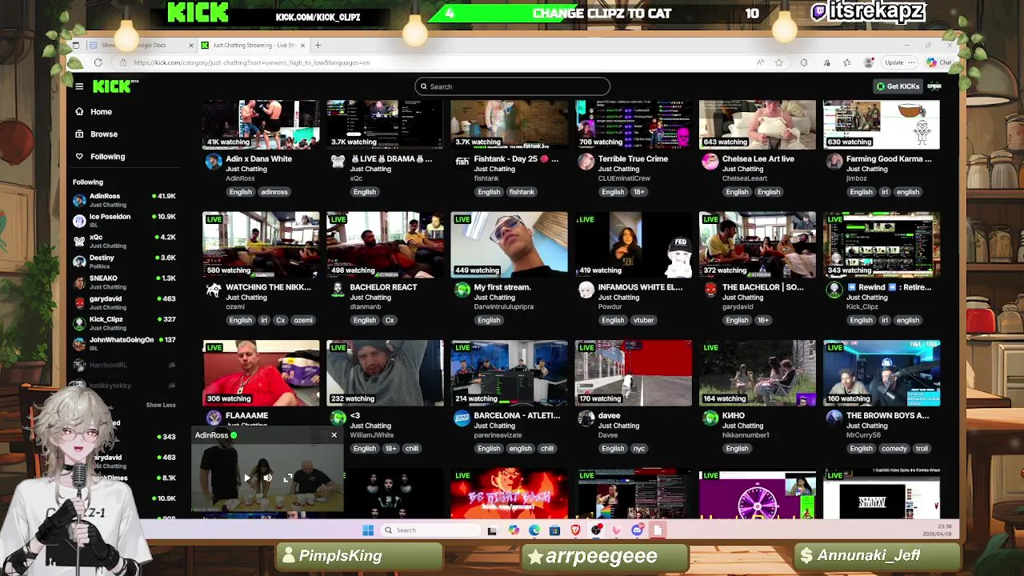Image resolution: width=1024 pixels, height=576 pixels.
Task: Switch to the Google Docs browser tab
Action: coord(141,45)
